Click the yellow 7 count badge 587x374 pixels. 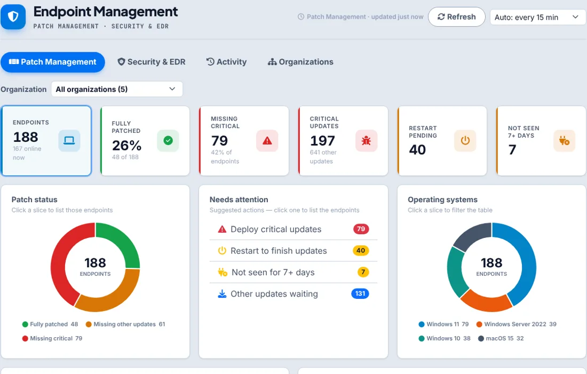click(x=363, y=272)
